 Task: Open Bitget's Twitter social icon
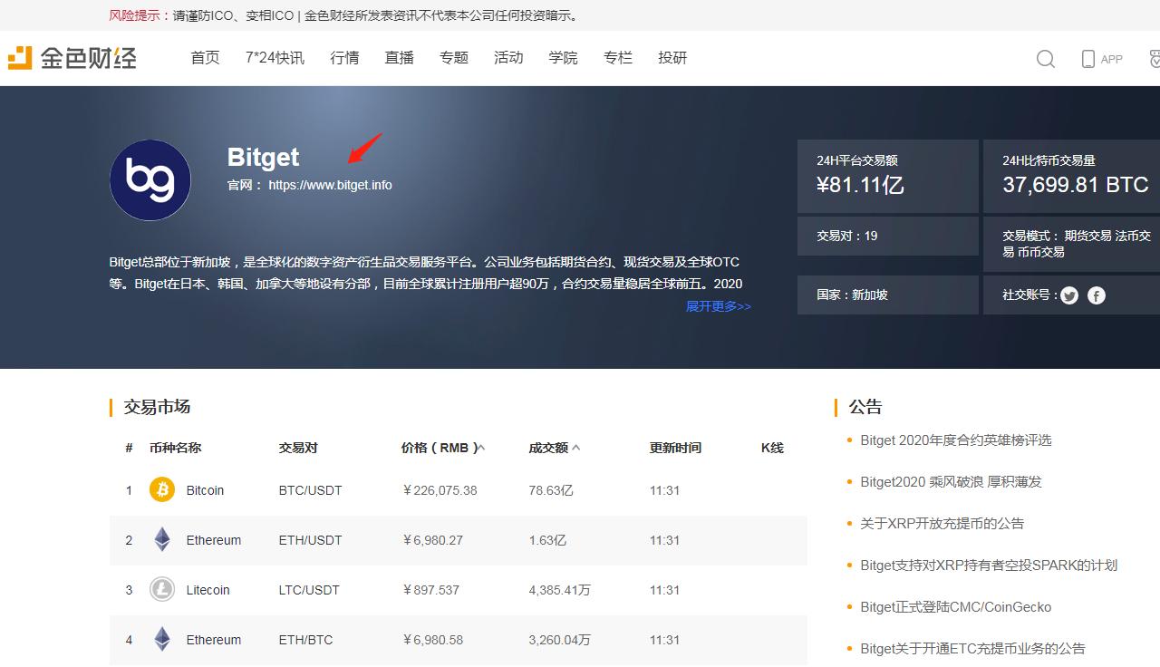[1069, 295]
